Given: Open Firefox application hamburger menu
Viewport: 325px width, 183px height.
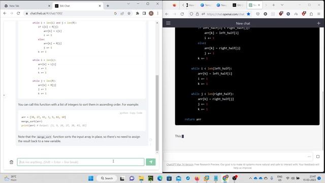Looking at the screenshot, I should pyautogui.click(x=319, y=14).
